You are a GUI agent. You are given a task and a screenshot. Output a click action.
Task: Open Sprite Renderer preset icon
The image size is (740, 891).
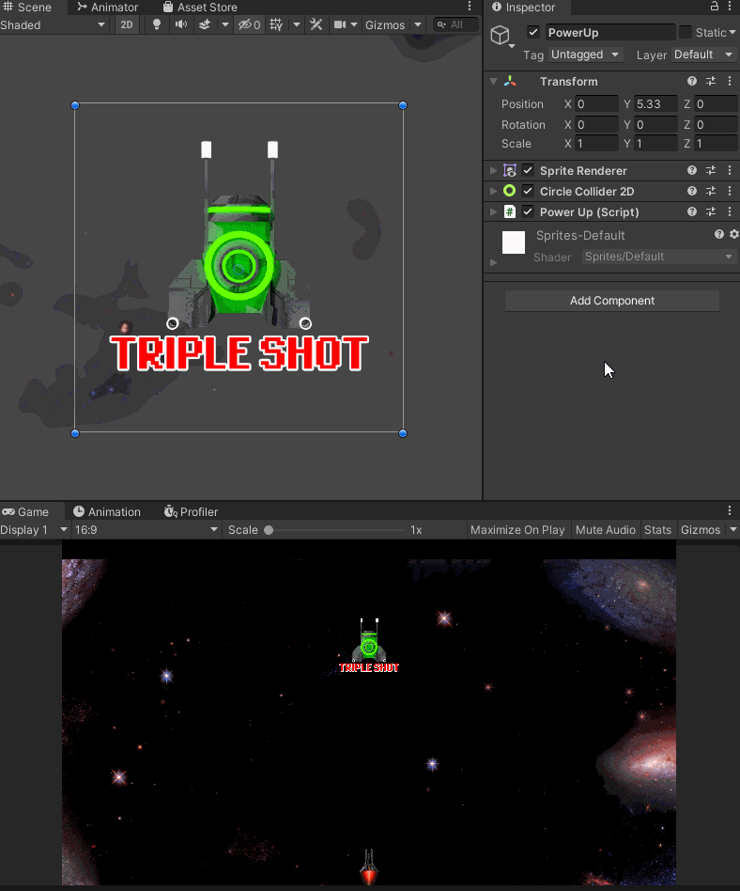click(x=711, y=170)
